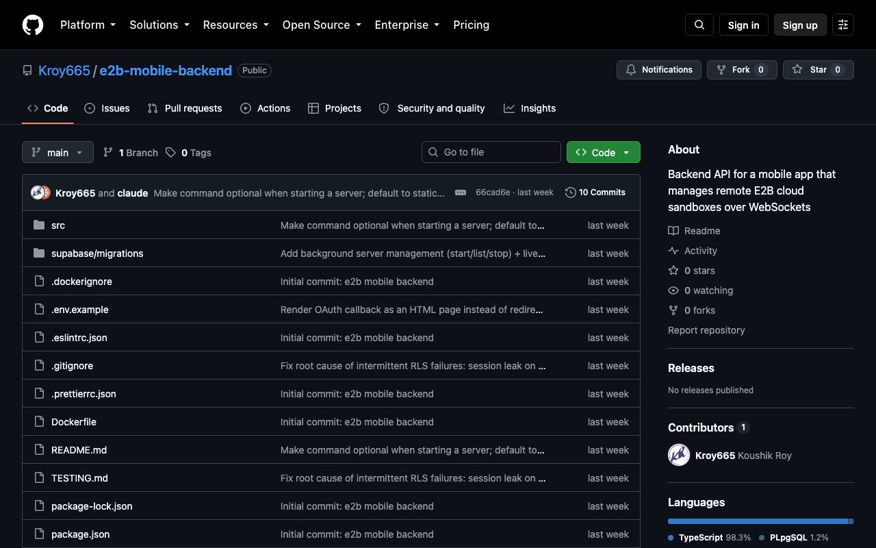Select the Code tab
This screenshot has height=548, width=876.
point(48,108)
